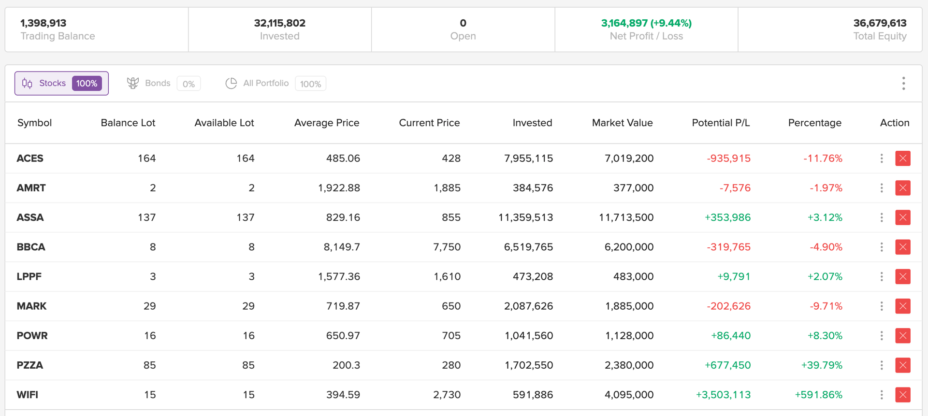Click PZZA percentage +39.79%
This screenshot has height=416, width=928.
[822, 365]
